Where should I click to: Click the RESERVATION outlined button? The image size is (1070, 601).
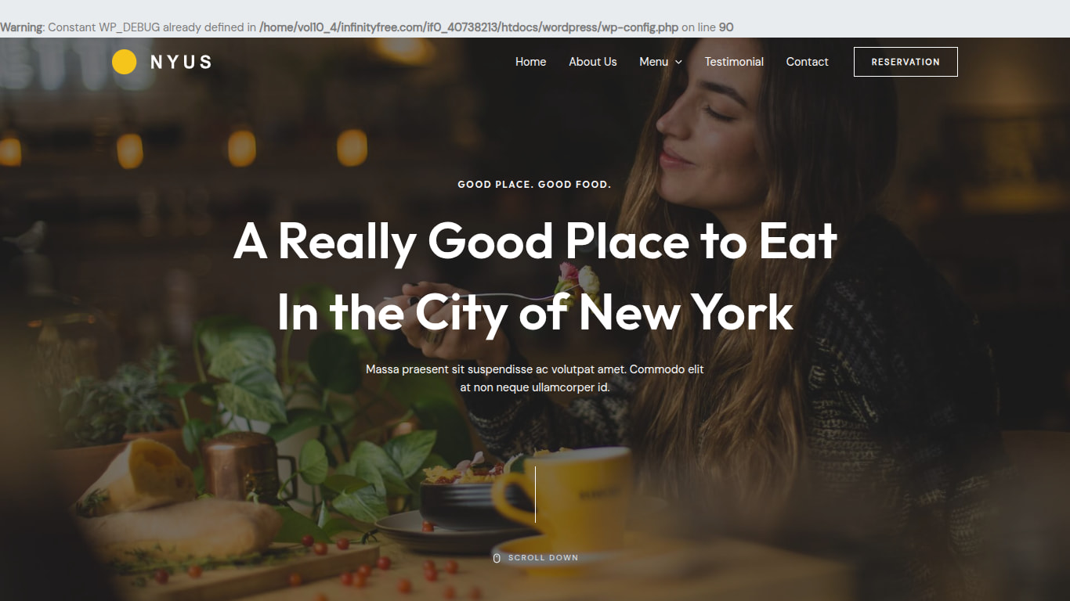tap(906, 62)
